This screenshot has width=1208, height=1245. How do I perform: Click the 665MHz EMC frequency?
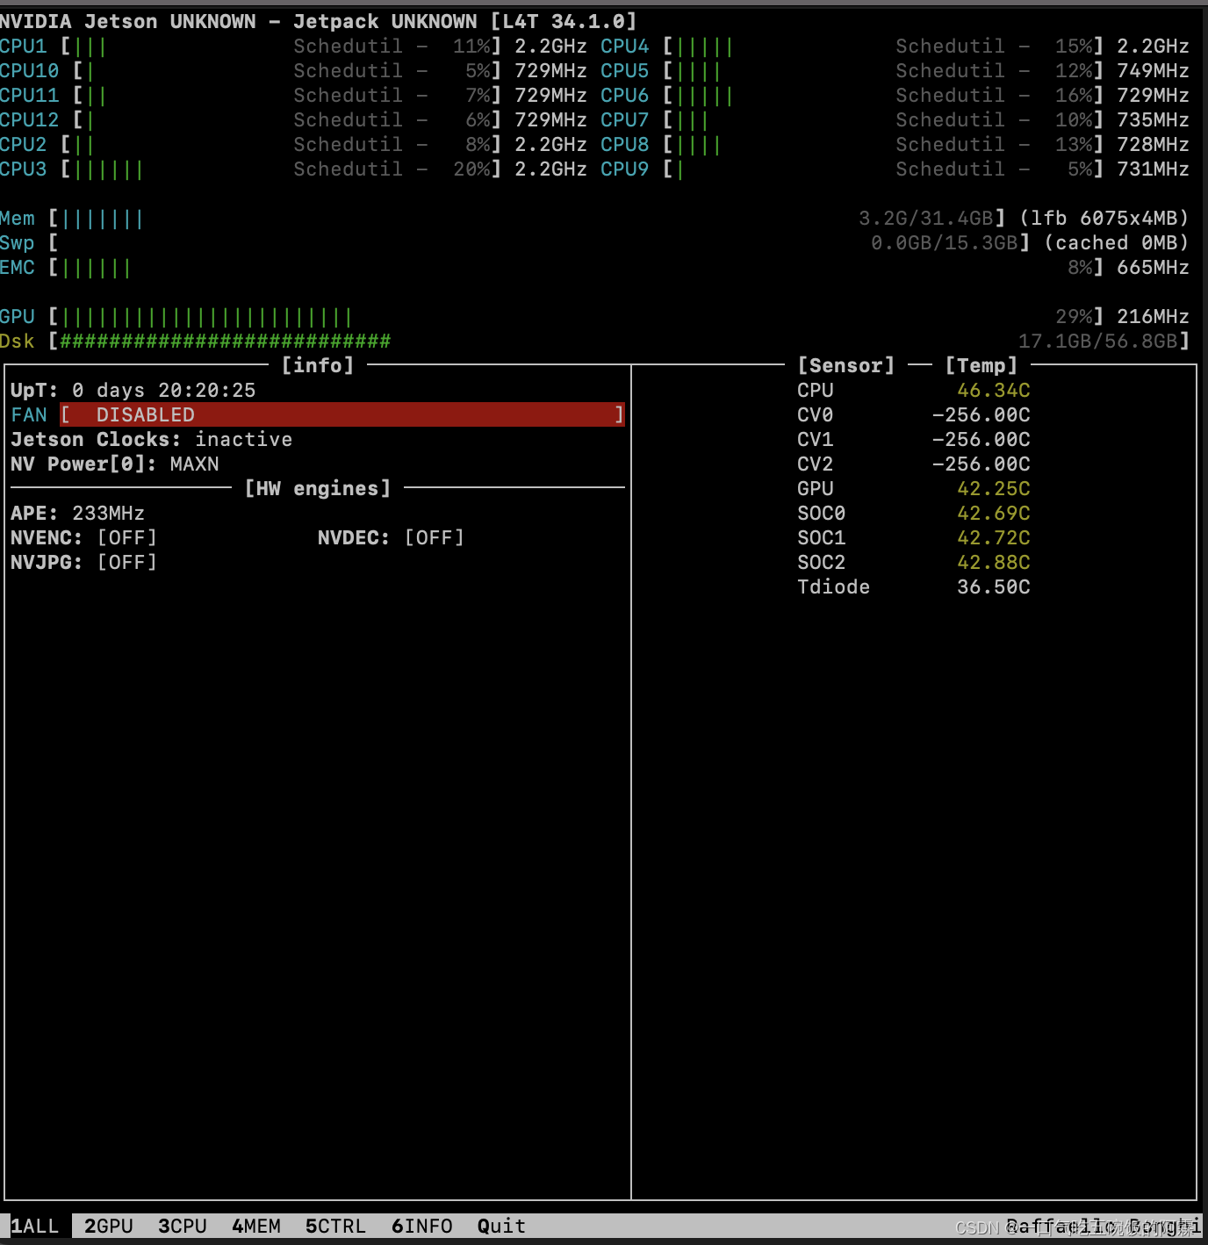pos(1153,267)
